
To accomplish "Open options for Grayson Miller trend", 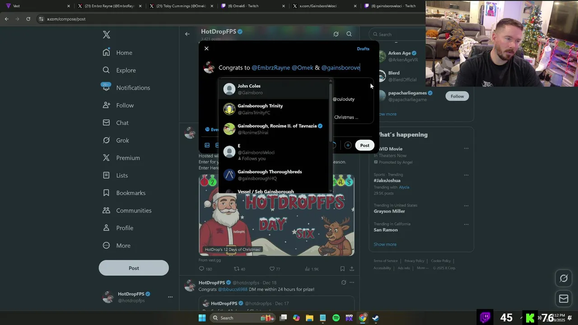I will (x=466, y=206).
